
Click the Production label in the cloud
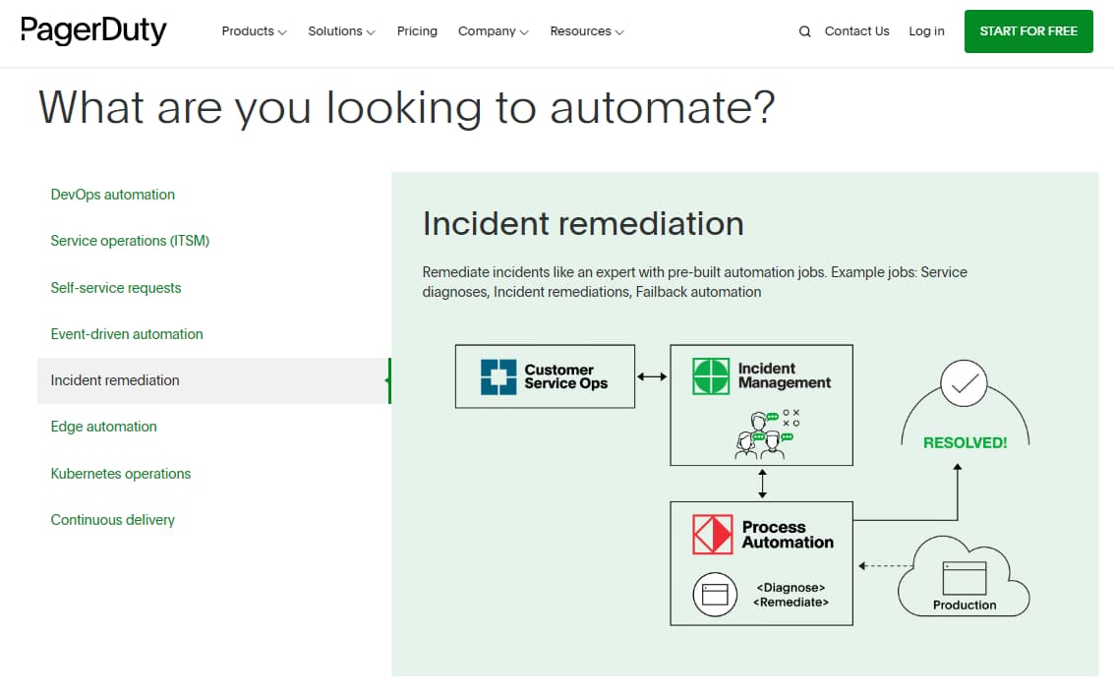tap(965, 605)
